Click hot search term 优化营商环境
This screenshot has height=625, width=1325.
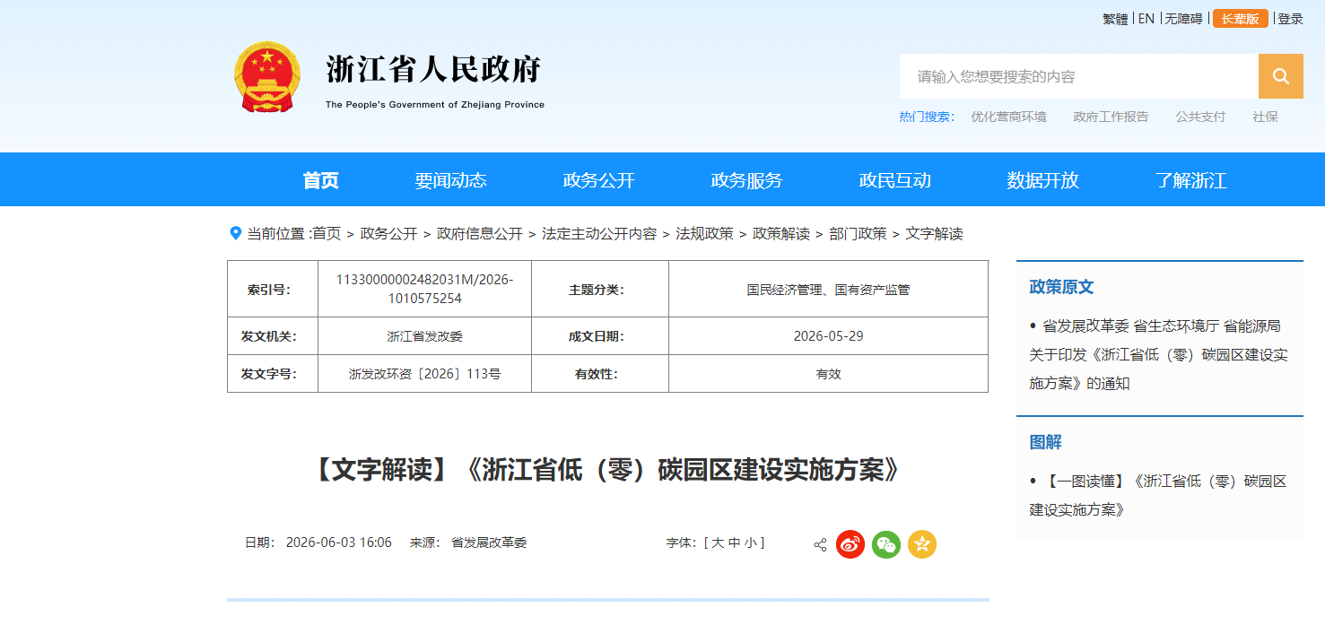click(1008, 117)
